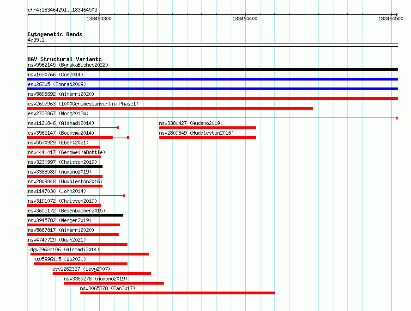Open nsv3065378 (Fan2017) label
411x311 pixels.
[x=108, y=288]
